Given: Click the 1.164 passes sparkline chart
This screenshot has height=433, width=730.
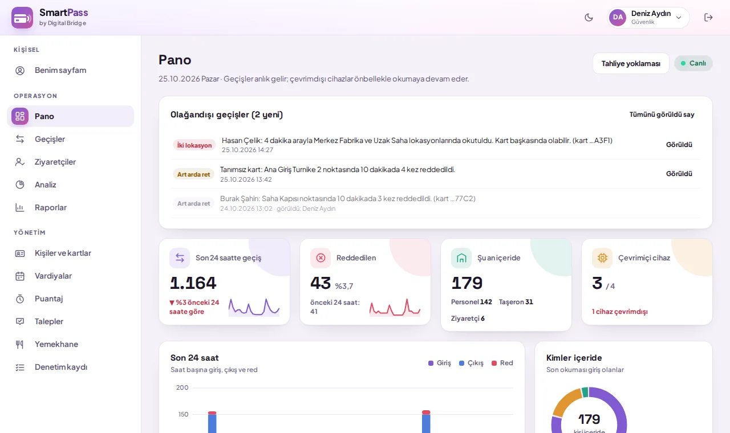Looking at the screenshot, I should point(254,307).
